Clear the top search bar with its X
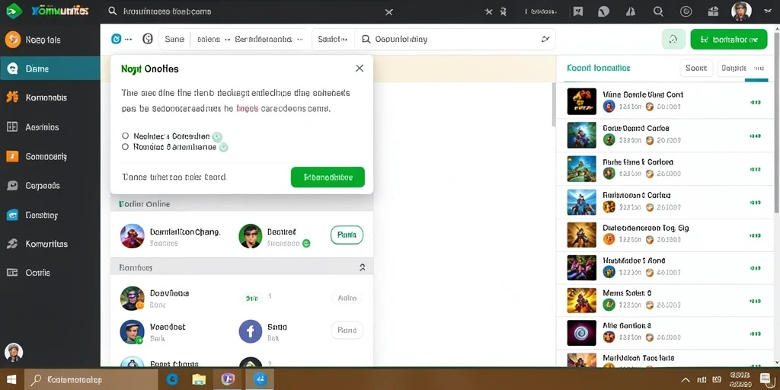 pyautogui.click(x=389, y=12)
